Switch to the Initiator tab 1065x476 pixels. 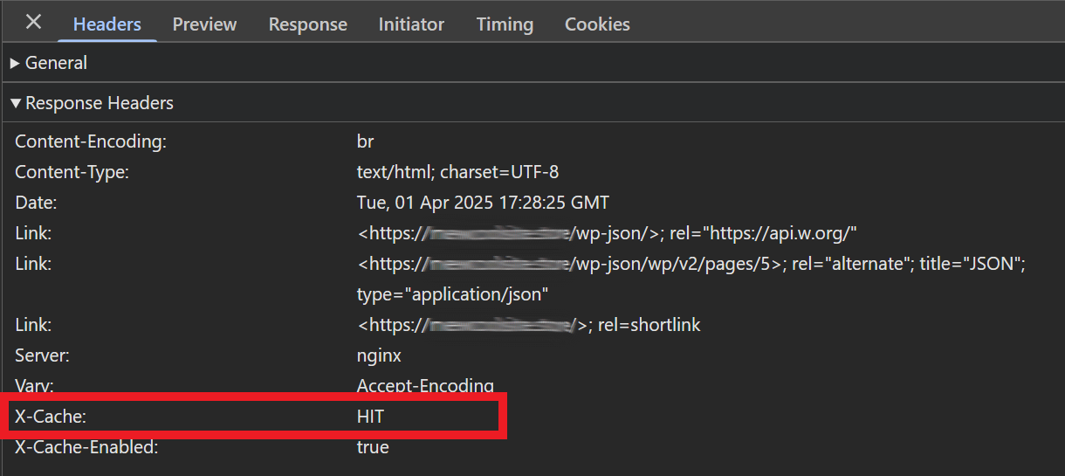411,24
